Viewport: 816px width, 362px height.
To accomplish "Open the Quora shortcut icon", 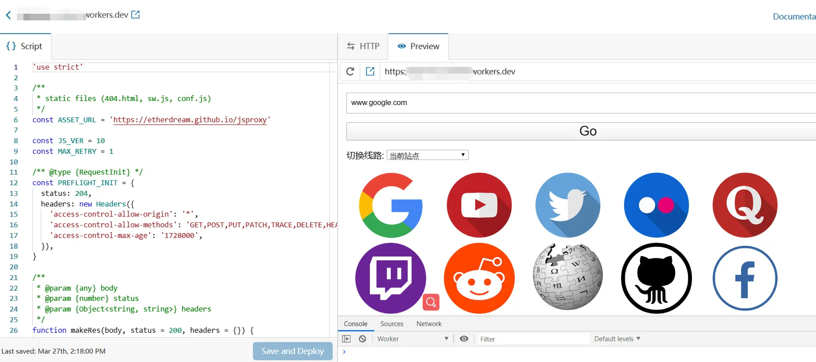I will click(x=745, y=205).
